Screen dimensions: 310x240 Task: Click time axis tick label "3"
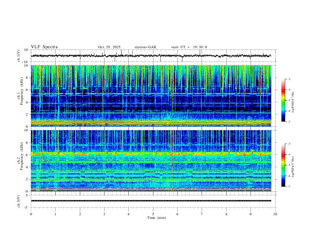(x=104, y=214)
